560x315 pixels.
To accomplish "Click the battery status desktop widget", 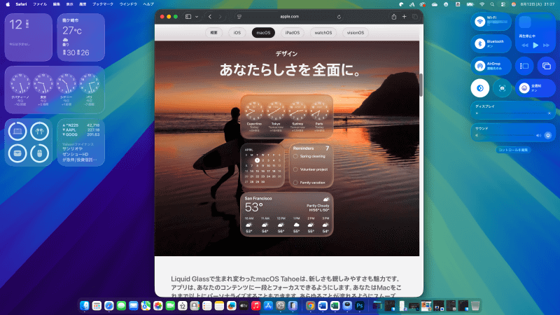I will coord(28,142).
